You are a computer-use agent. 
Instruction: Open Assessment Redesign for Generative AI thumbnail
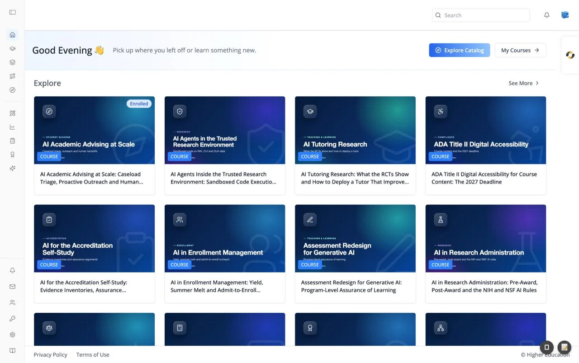pos(355,239)
